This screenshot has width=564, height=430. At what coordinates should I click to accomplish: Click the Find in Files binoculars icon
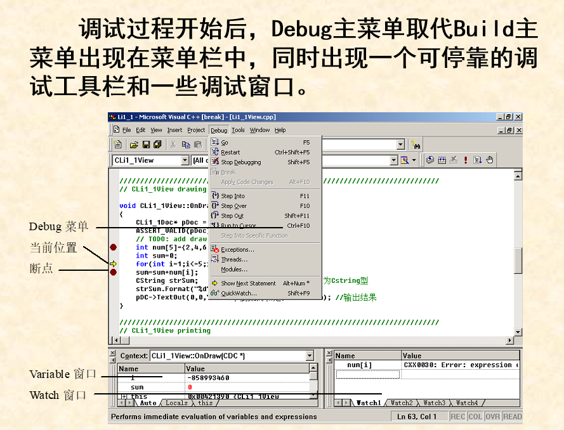click(x=416, y=145)
